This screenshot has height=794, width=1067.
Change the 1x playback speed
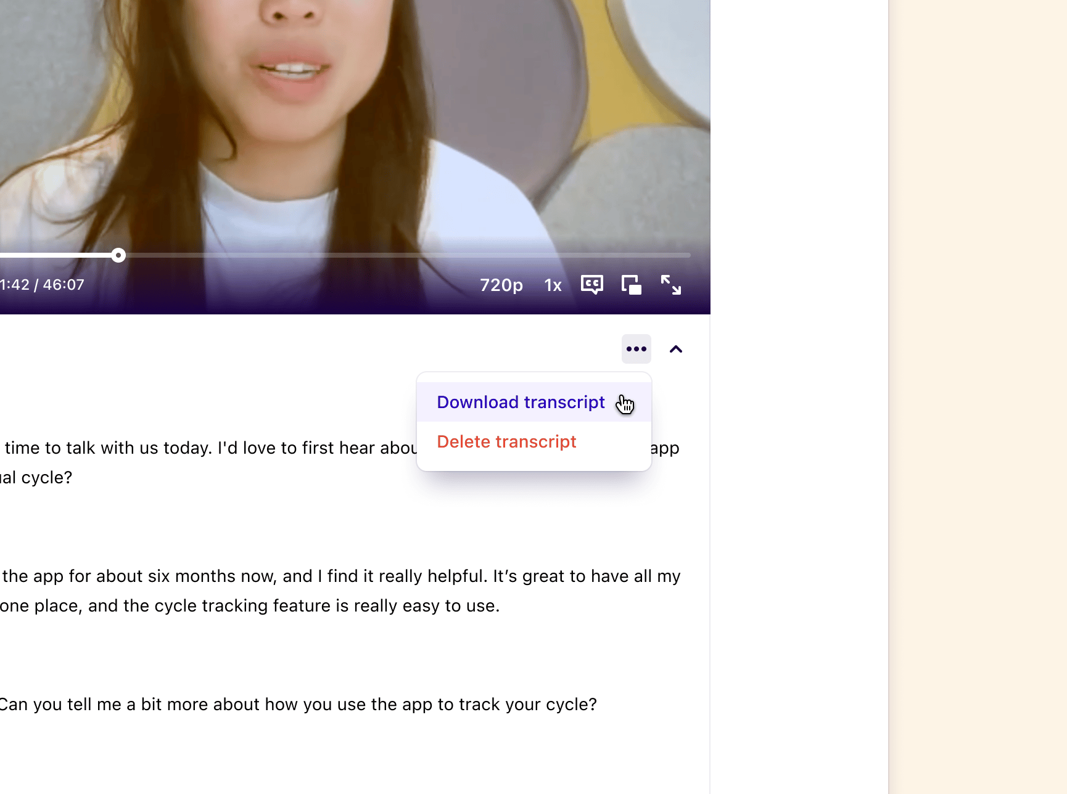(x=553, y=285)
